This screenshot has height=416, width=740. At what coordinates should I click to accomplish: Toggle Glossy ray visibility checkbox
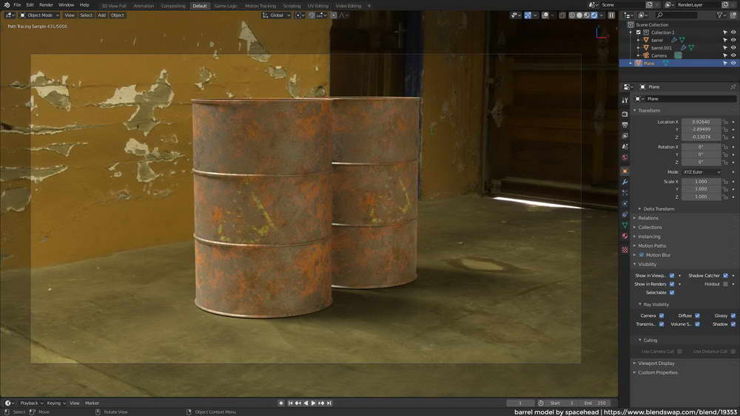733,316
